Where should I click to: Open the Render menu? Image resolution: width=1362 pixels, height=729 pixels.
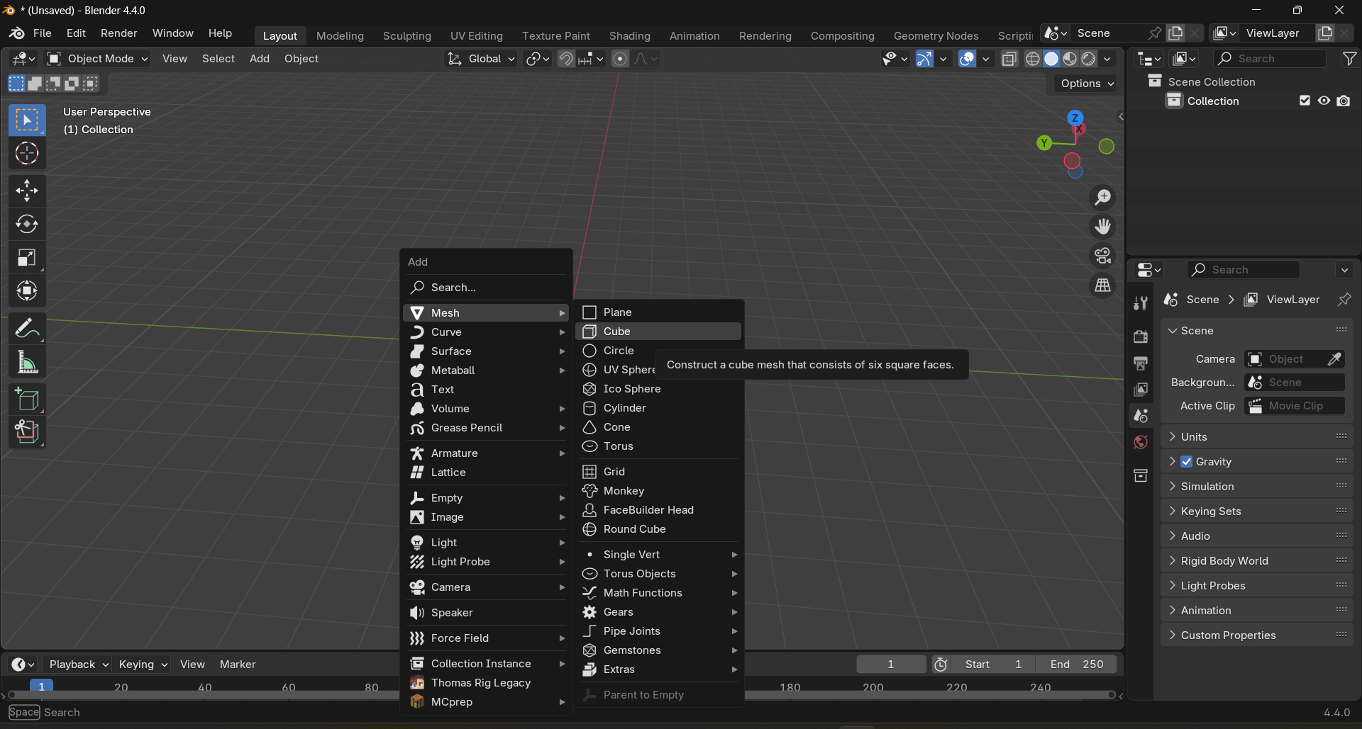(x=118, y=33)
